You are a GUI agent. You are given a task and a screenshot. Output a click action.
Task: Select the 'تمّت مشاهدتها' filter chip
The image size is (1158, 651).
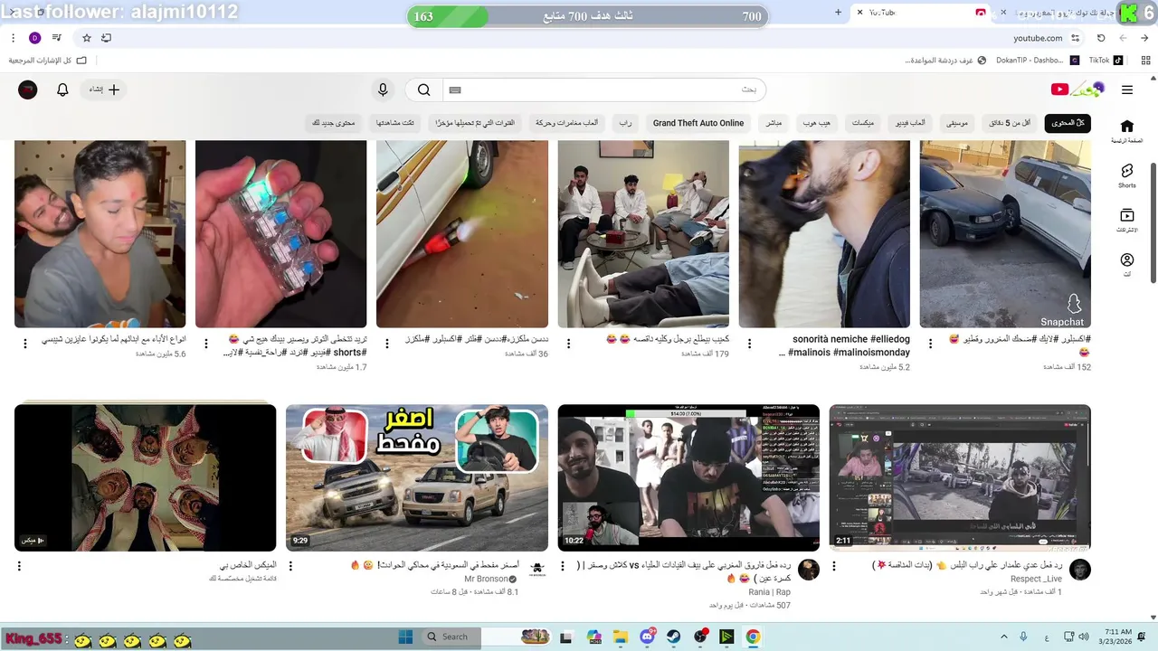point(396,123)
